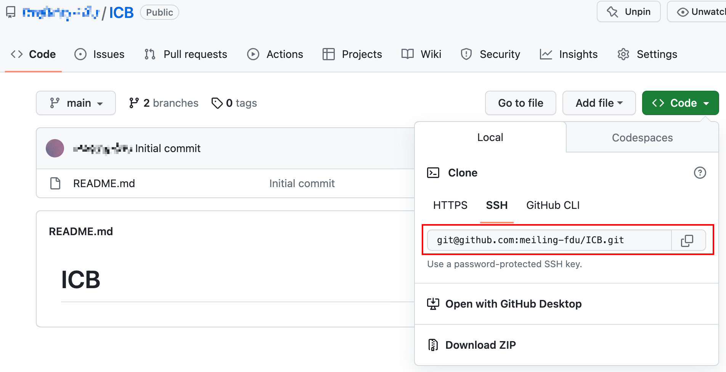
Task: Open the Initial commit message next to avatar
Action: pos(168,148)
